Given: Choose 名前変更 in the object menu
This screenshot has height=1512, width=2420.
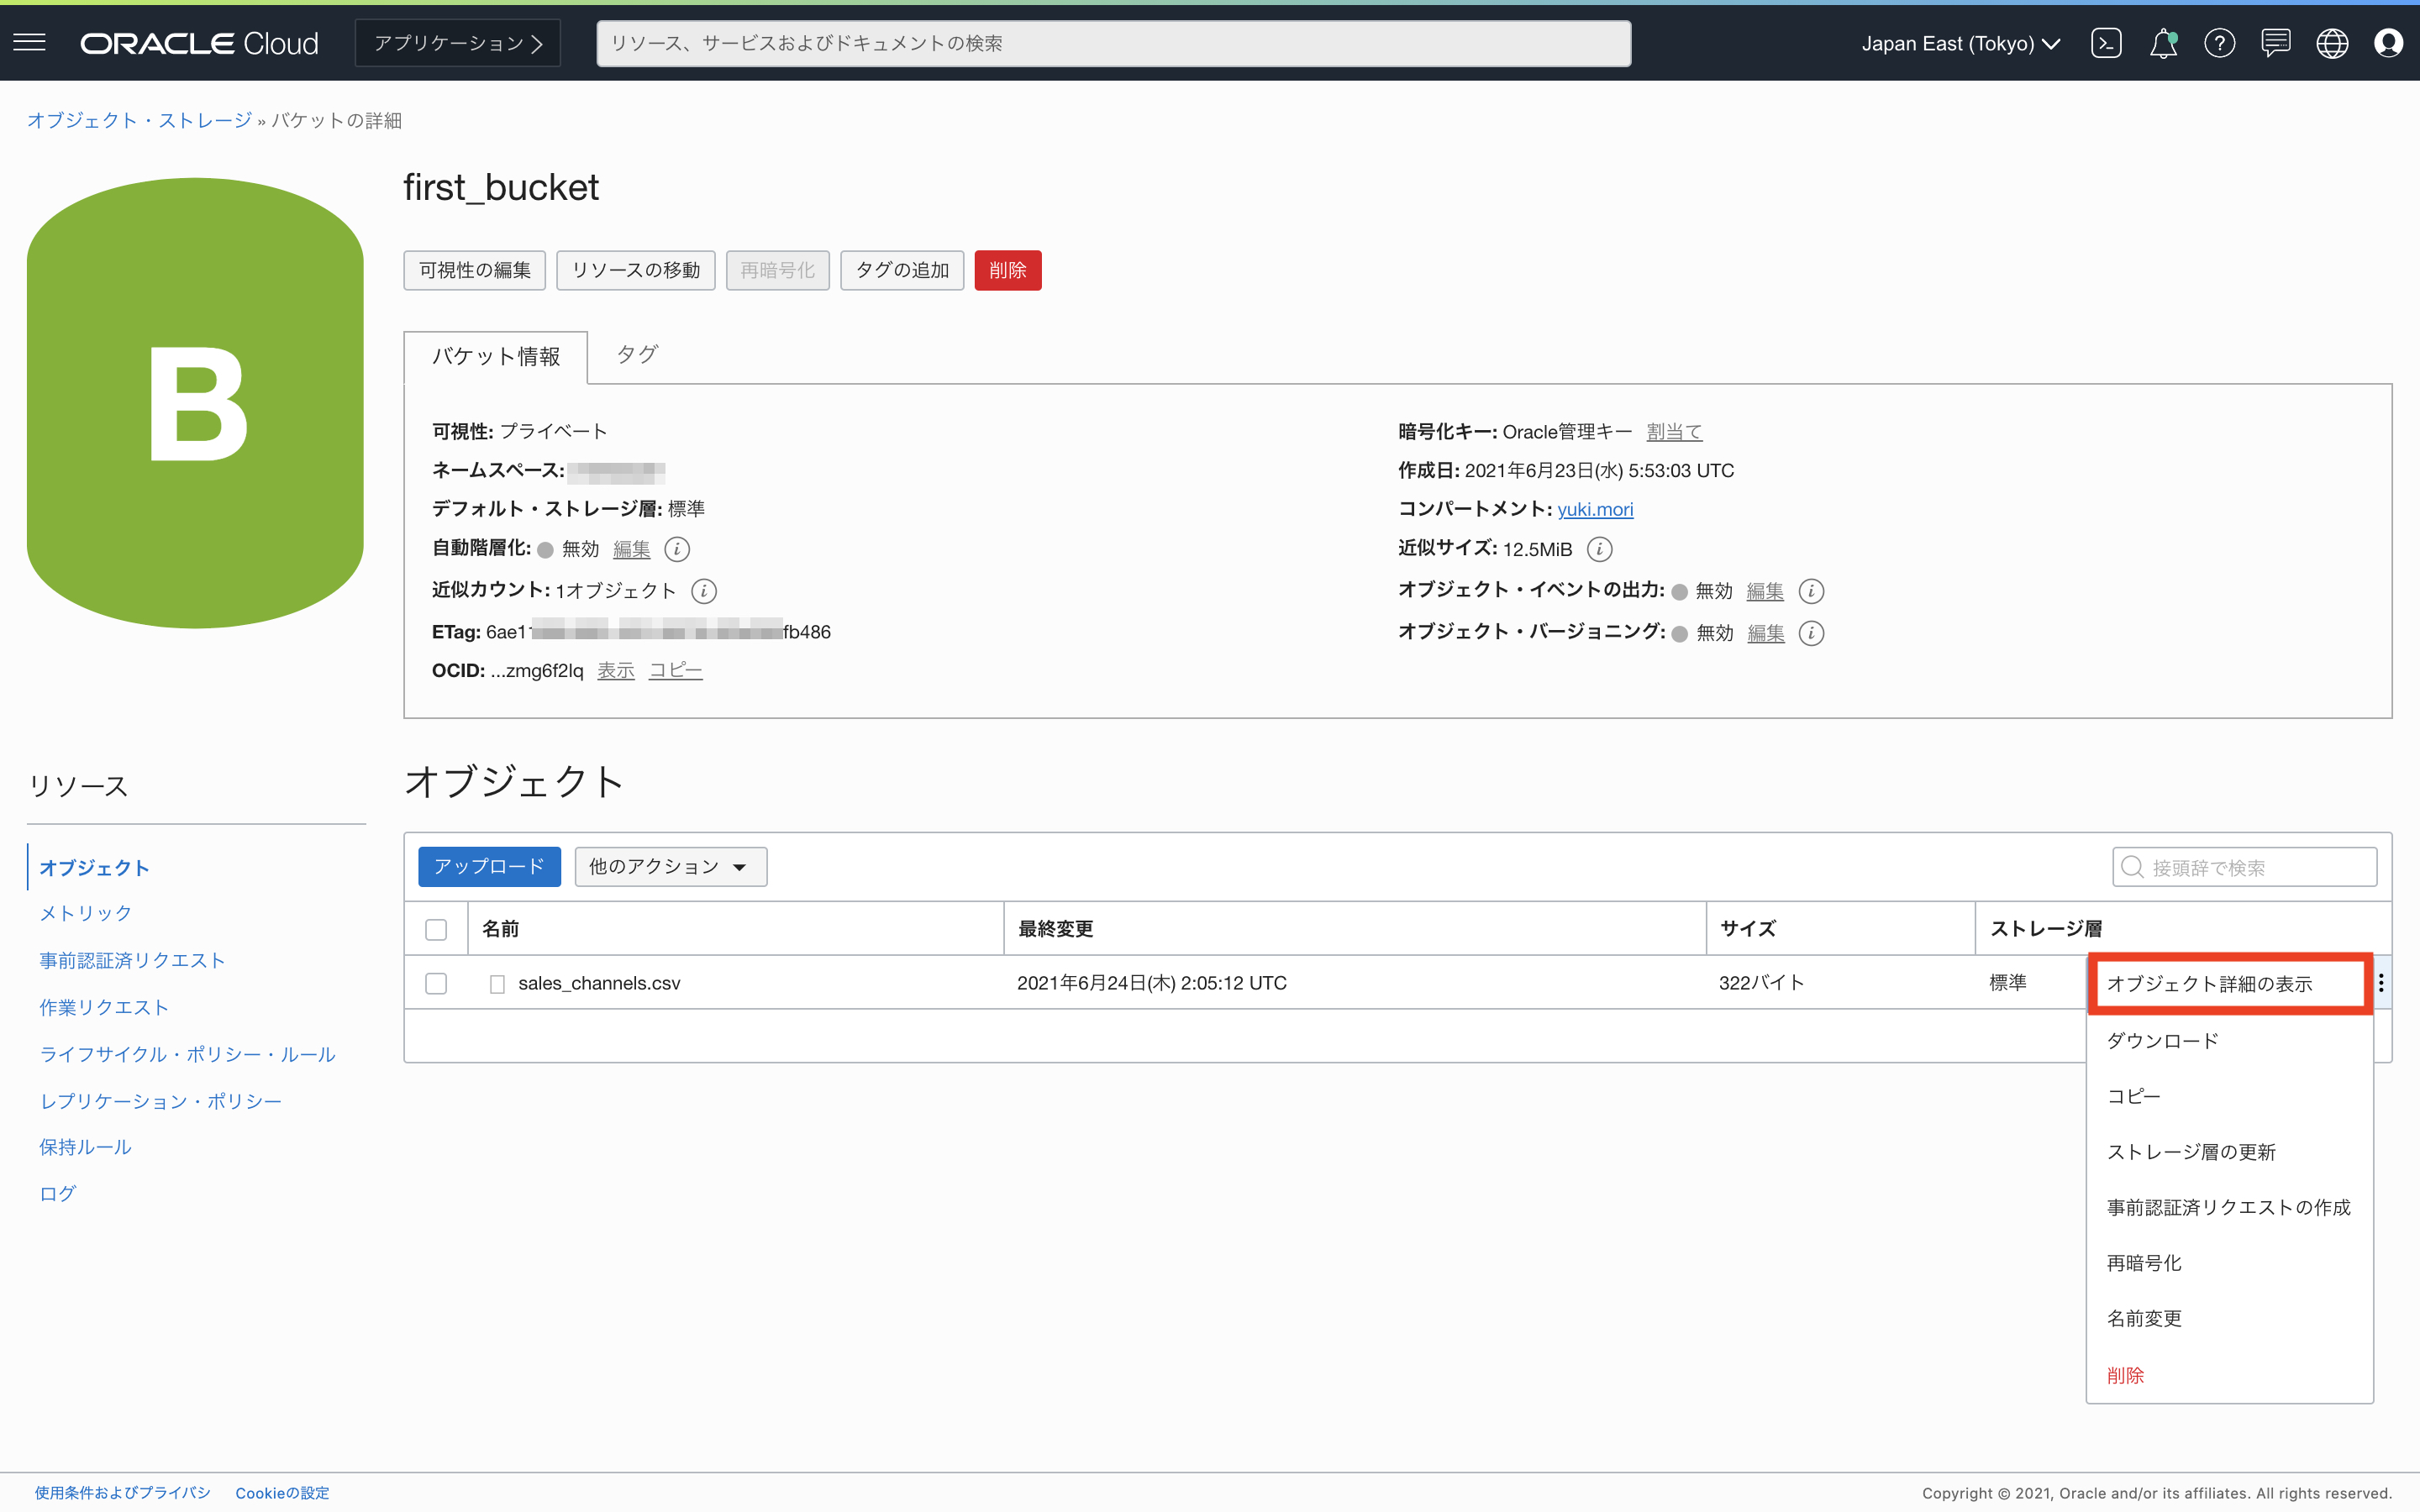Looking at the screenshot, I should [2144, 1319].
